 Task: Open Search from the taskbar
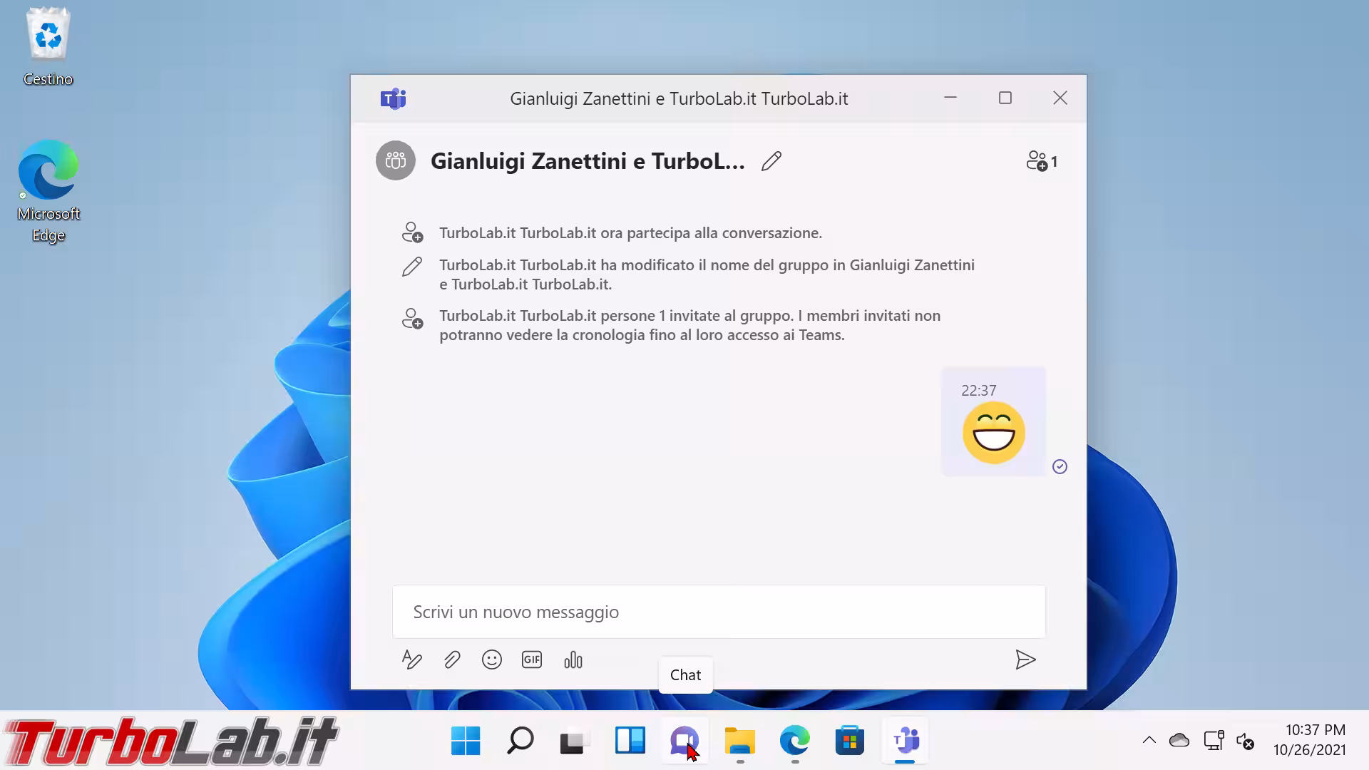[520, 741]
